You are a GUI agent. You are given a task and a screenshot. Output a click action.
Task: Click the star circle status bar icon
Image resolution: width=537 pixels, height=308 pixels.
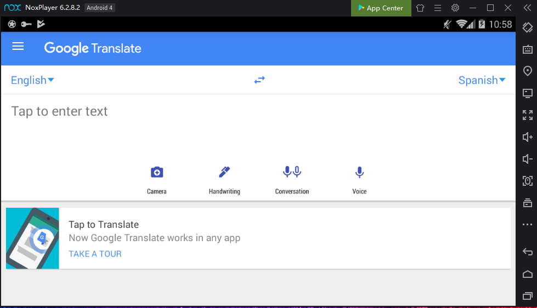[12, 24]
